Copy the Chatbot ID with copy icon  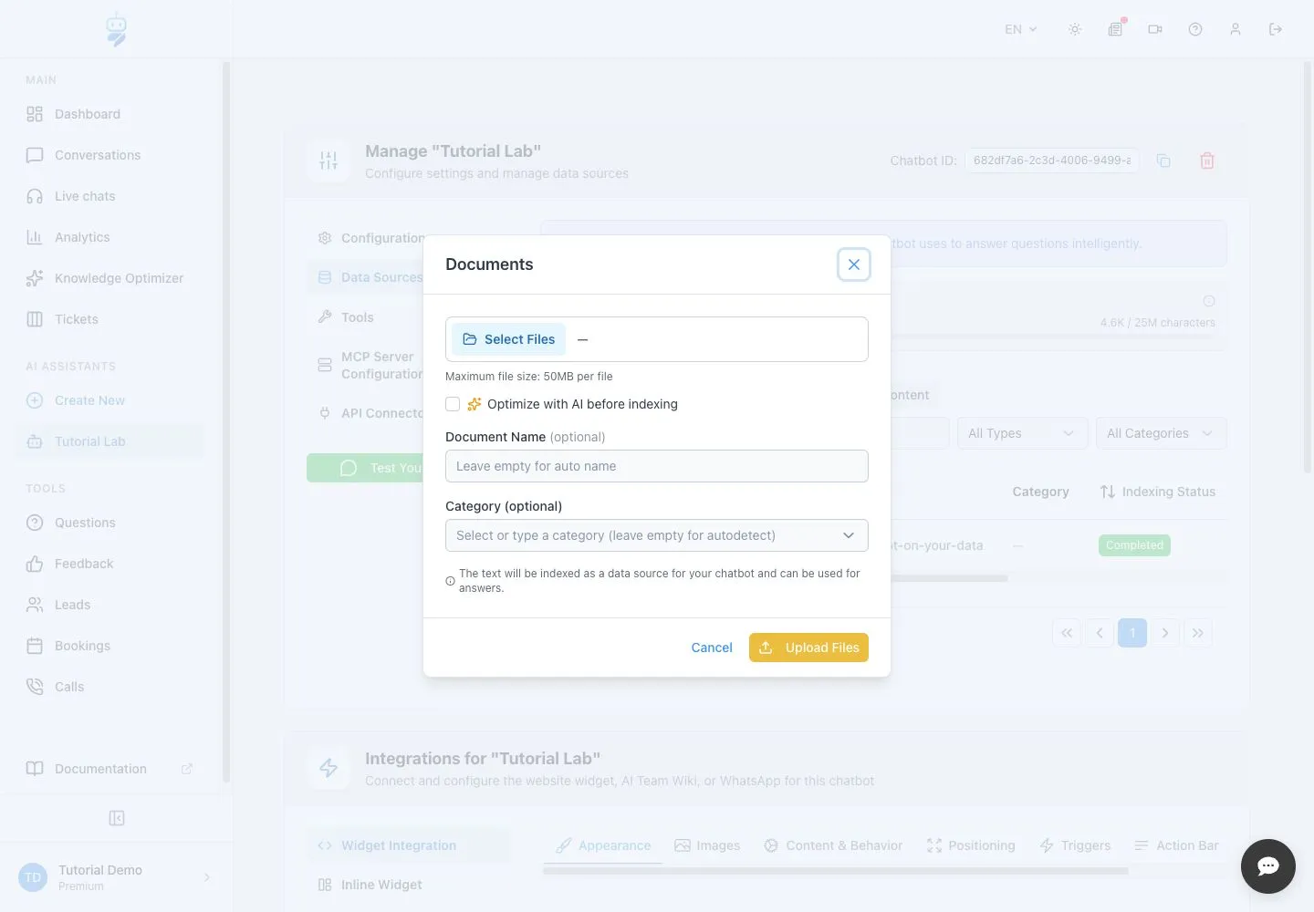click(x=1163, y=161)
